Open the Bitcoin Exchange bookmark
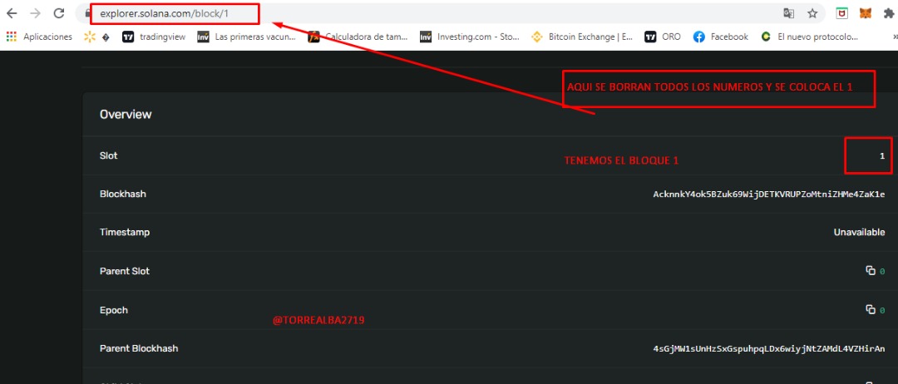This screenshot has height=384, width=898. click(582, 37)
